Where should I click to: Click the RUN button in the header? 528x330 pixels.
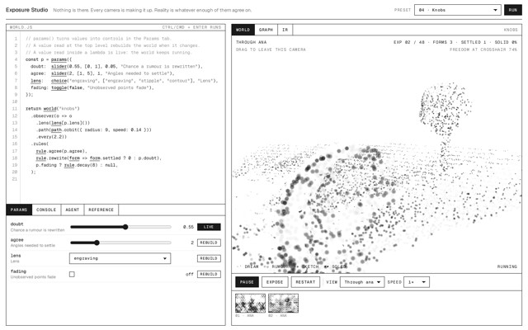click(x=512, y=10)
